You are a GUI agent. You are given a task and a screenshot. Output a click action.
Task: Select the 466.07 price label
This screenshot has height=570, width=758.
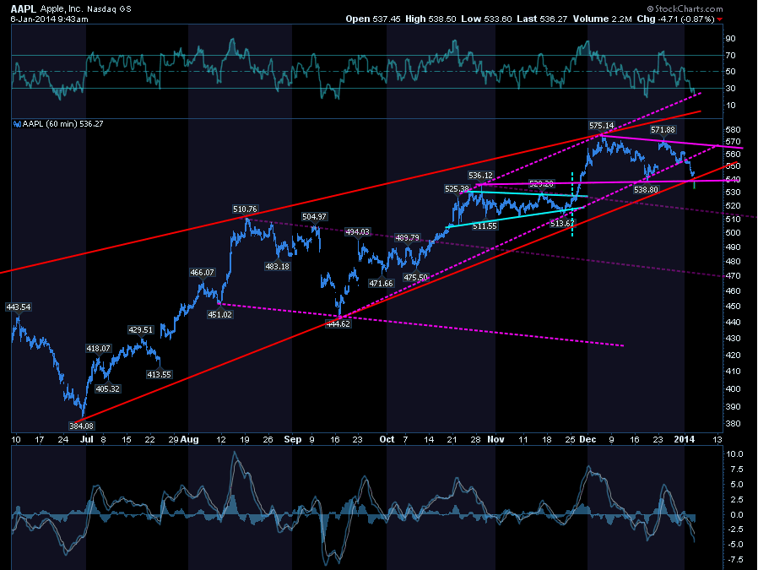click(x=202, y=273)
